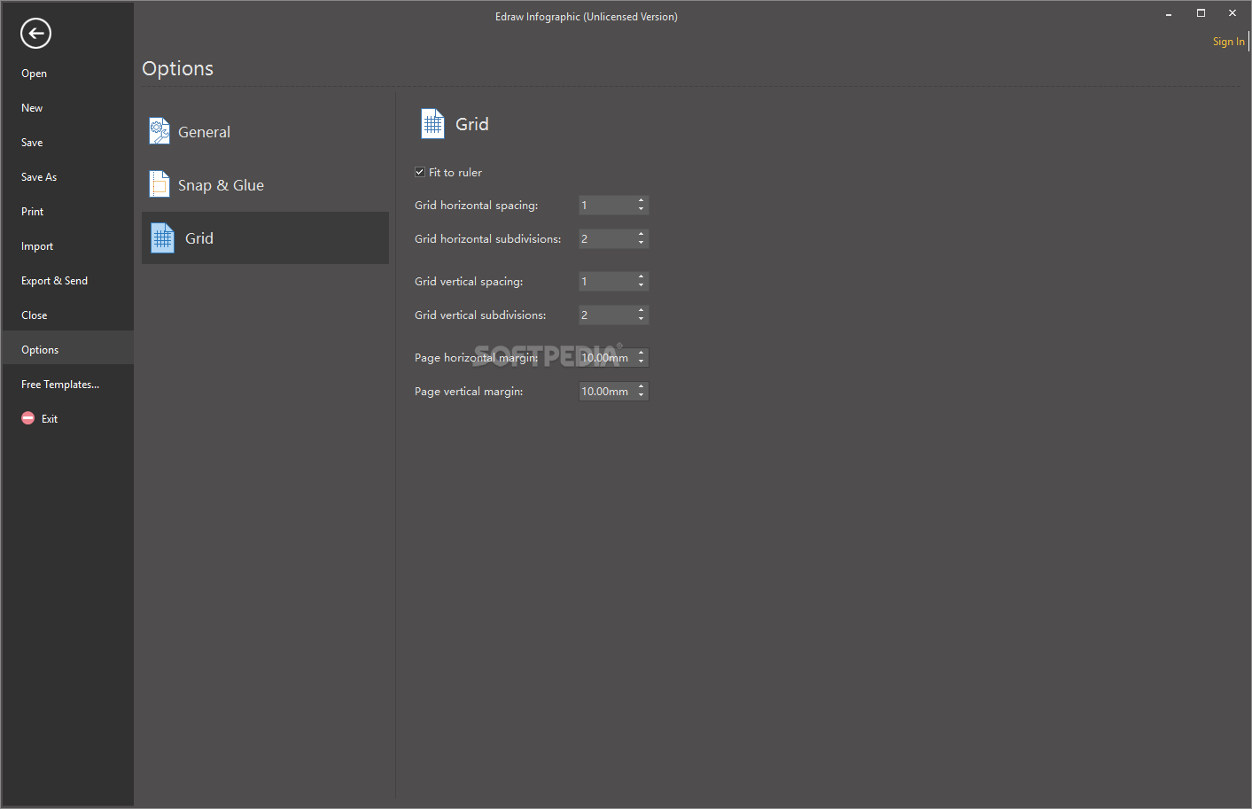Viewport: 1252px width, 809px height.
Task: Open Free Templates... entry
Action: point(67,385)
